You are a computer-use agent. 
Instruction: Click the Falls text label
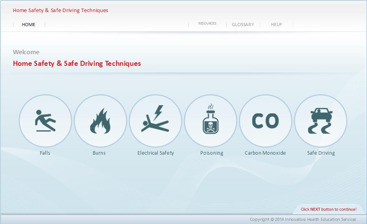tap(45, 153)
